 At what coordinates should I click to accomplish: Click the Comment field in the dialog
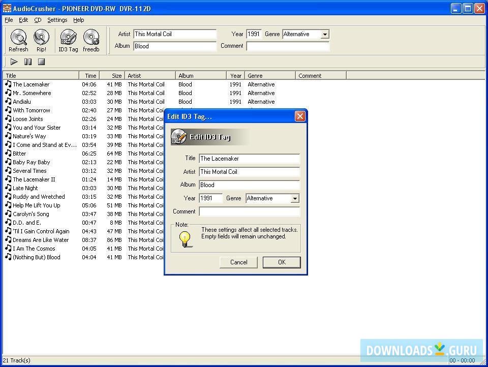click(x=249, y=211)
